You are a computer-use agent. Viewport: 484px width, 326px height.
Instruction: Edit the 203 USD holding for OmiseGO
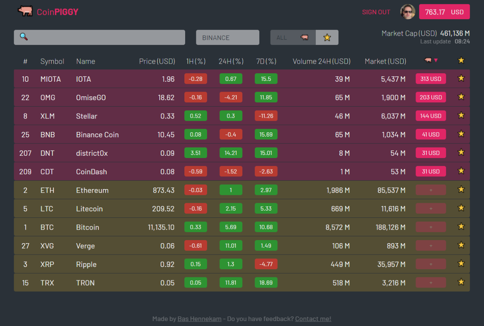pyautogui.click(x=431, y=97)
